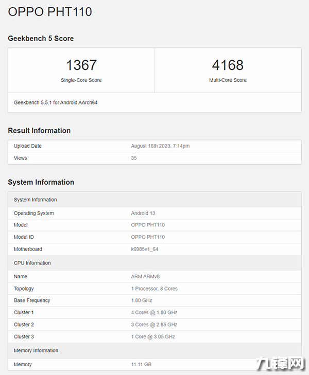Click the Topology value 1 Processor, 8 Cores
Screen dimensions: 309x375
coord(154,289)
